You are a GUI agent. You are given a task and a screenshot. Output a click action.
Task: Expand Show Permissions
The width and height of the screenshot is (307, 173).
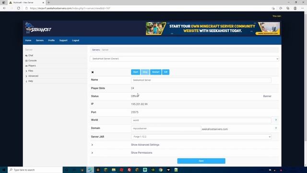click(x=142, y=153)
